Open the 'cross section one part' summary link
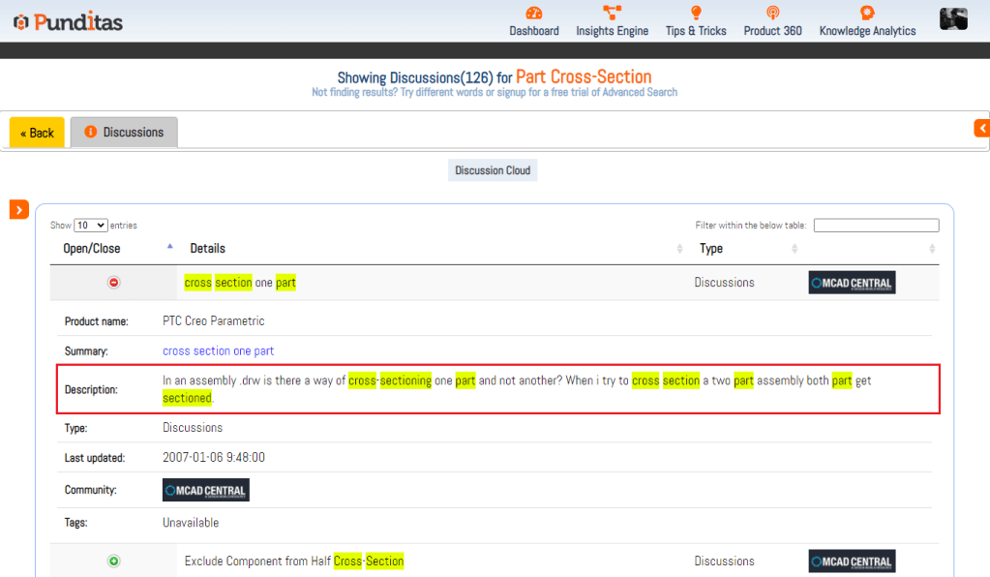Image resolution: width=990 pixels, height=577 pixels. pos(218,351)
